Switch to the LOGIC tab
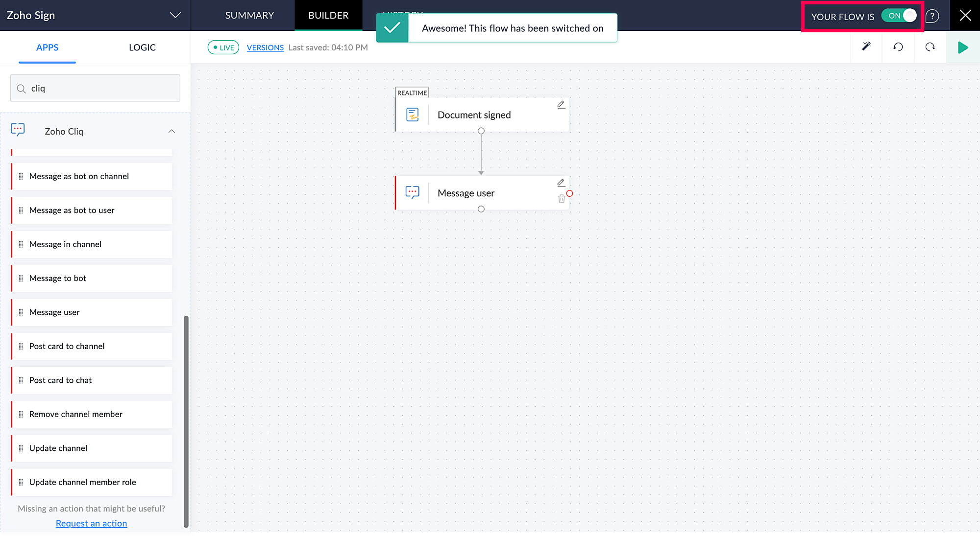Screen dimensions: 980x536 point(142,47)
